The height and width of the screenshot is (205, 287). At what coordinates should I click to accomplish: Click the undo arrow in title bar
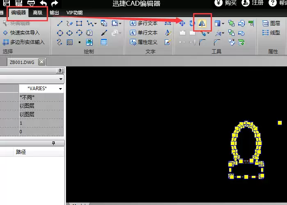(x=43, y=3)
